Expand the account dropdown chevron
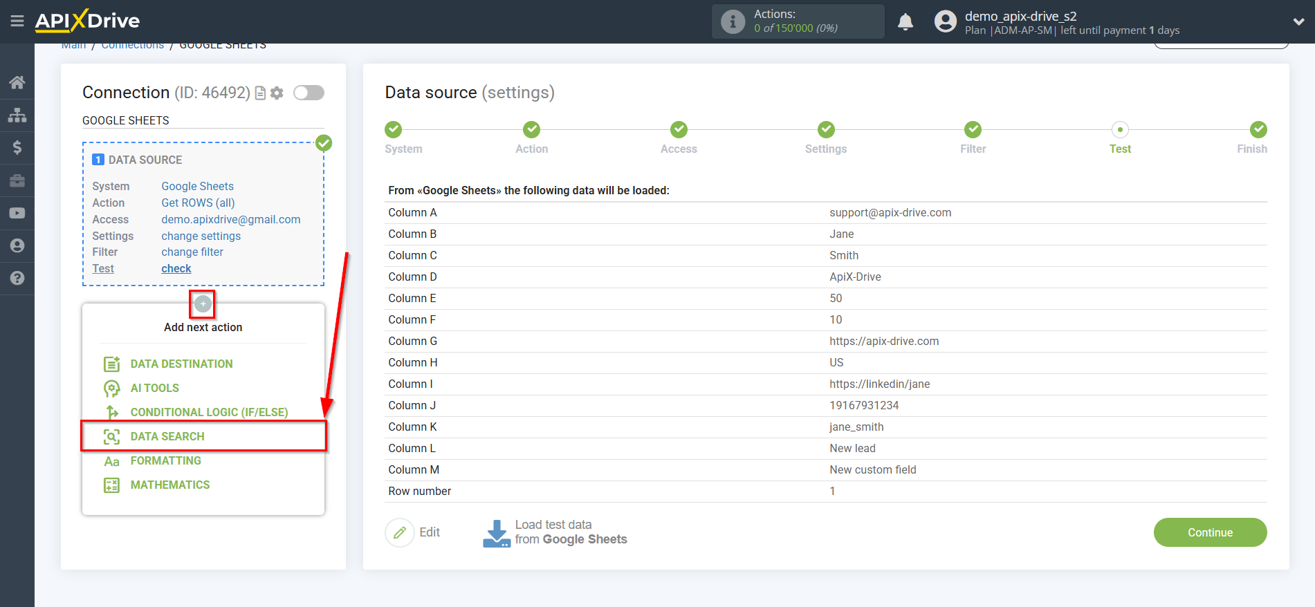This screenshot has height=607, width=1315. point(1298,21)
